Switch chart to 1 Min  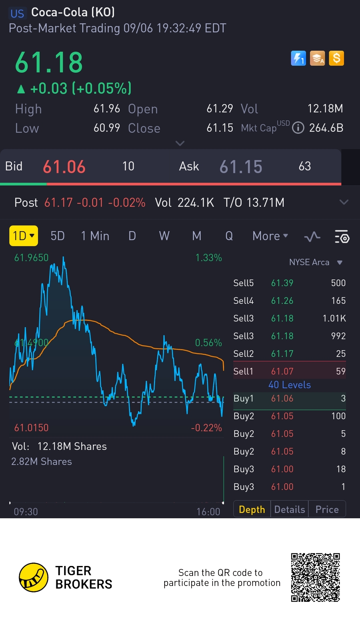click(95, 236)
